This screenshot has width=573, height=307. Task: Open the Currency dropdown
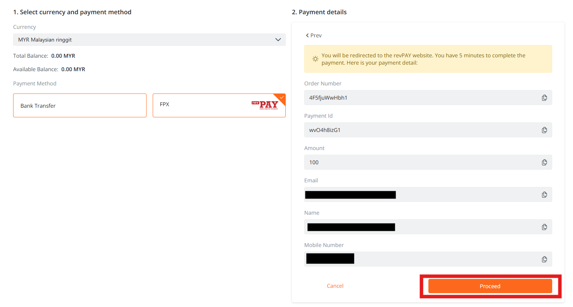pyautogui.click(x=149, y=40)
